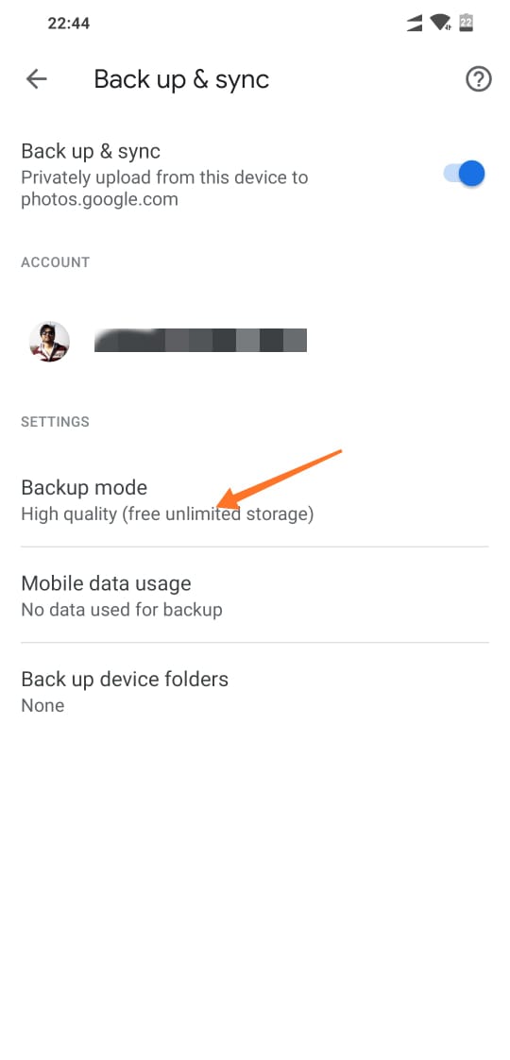Image resolution: width=510 pixels, height=1060 pixels.
Task: Tap the photos.google.com upload description
Action: (x=164, y=189)
